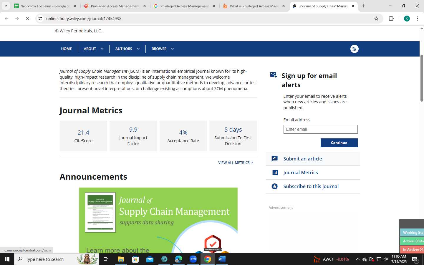Viewport: 424px width, 265px height.
Task: Stop loading the page
Action: (27, 19)
